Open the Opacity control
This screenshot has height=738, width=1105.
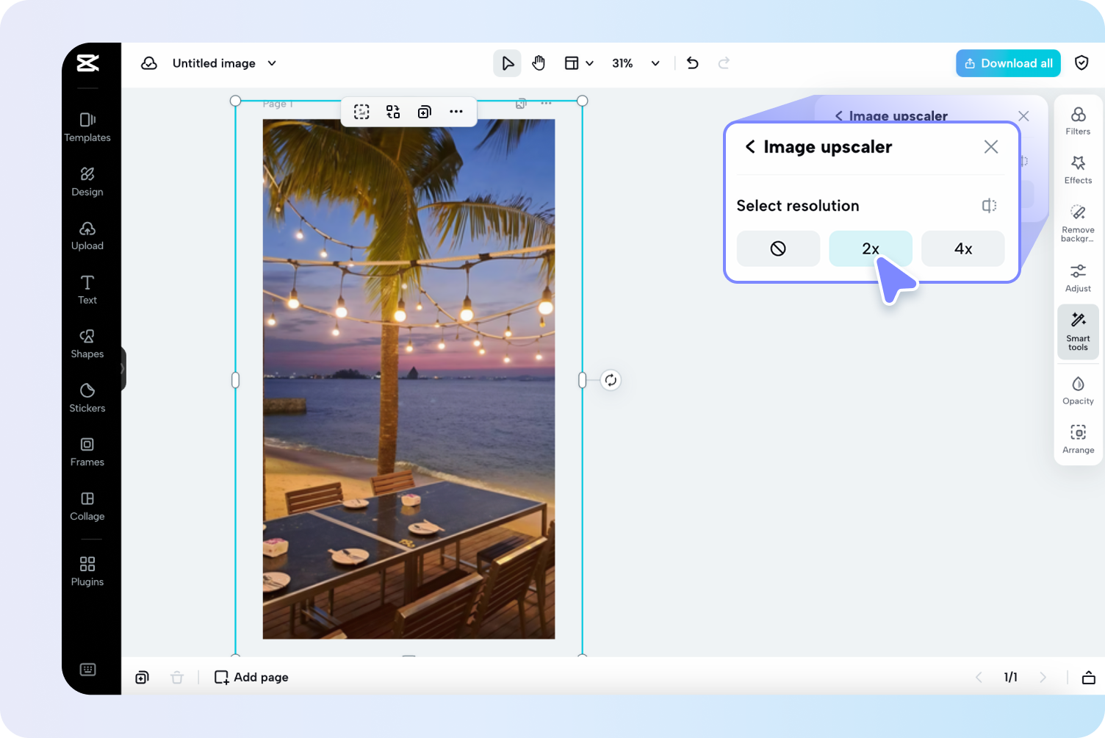1078,390
